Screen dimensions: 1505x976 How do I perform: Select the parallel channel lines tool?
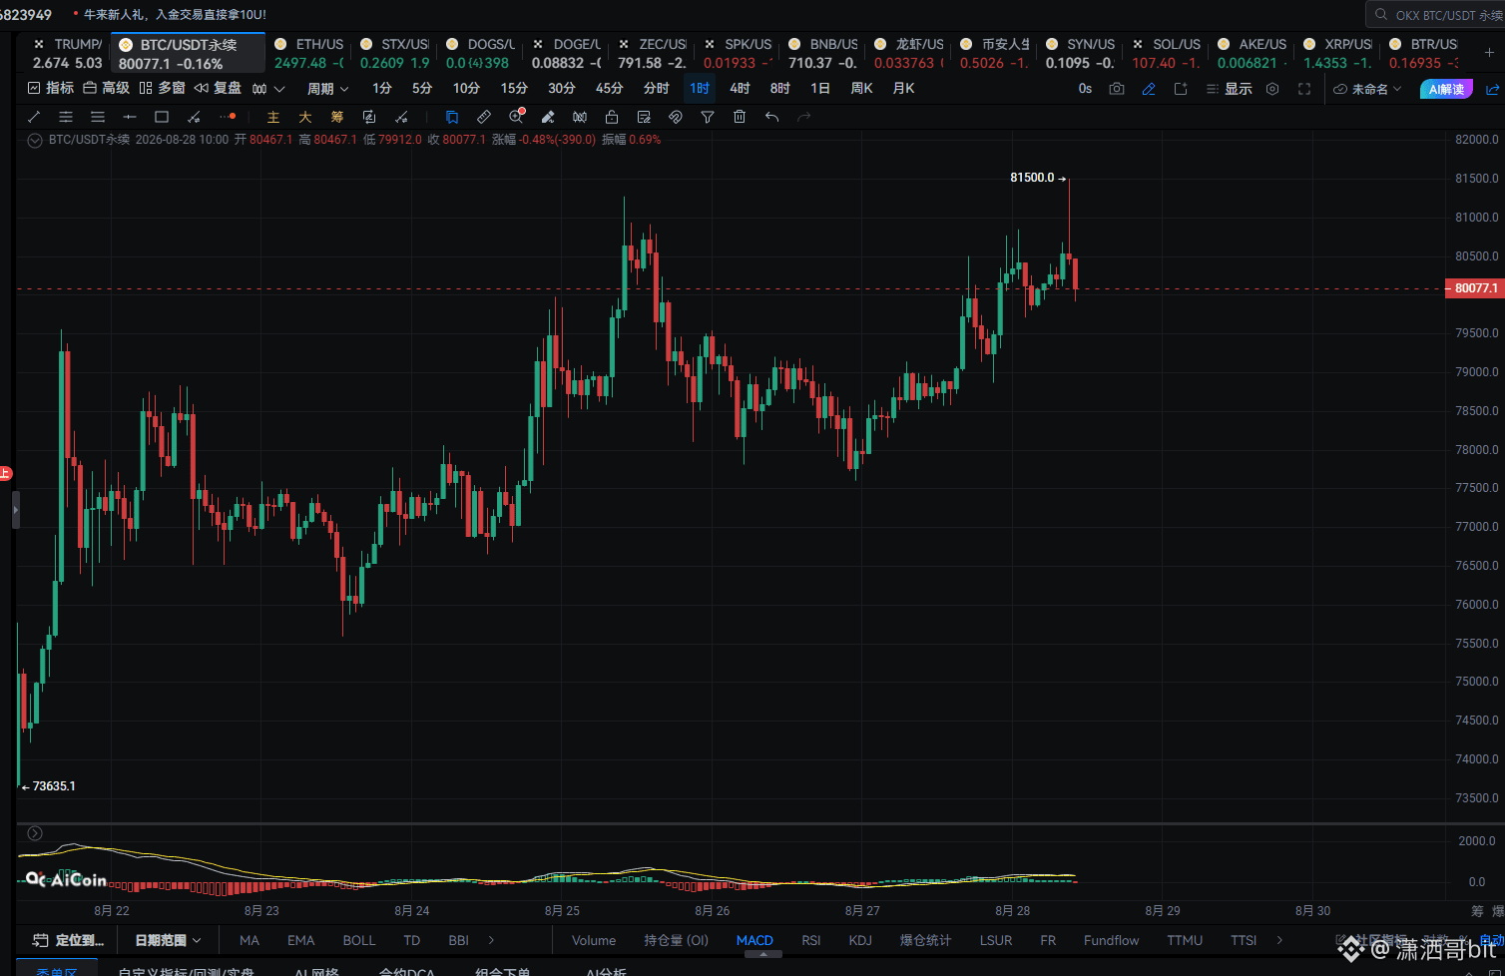66,117
